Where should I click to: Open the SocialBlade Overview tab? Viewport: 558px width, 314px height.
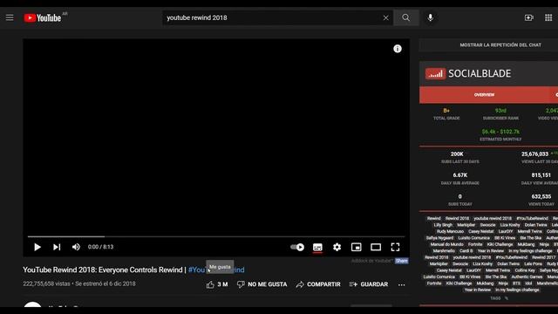[484, 95]
